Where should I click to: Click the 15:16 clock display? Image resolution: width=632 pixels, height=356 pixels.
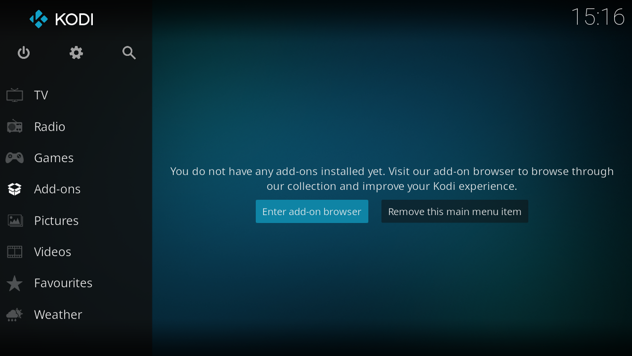597,17
